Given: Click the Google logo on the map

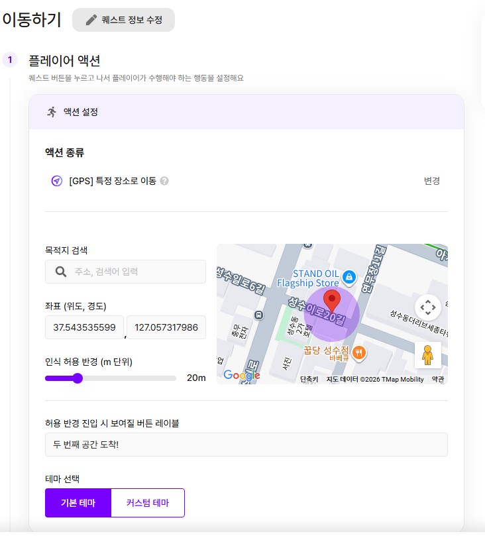Looking at the screenshot, I should pyautogui.click(x=242, y=375).
